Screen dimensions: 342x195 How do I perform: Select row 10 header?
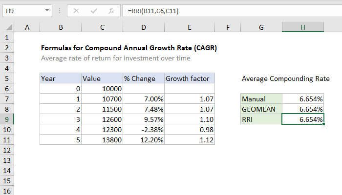click(7, 130)
